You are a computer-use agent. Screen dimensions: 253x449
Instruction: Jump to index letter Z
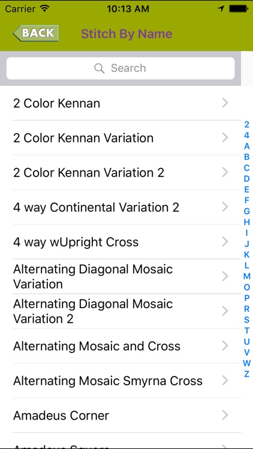click(x=246, y=374)
